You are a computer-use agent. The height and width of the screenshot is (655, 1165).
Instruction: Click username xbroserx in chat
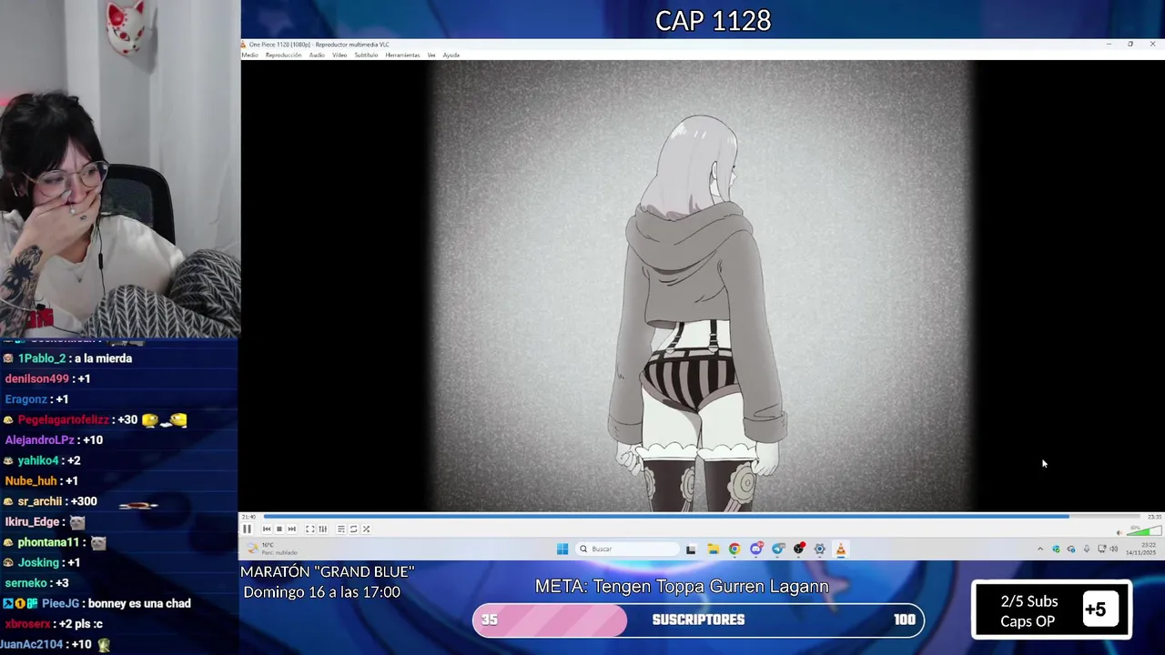(28, 624)
